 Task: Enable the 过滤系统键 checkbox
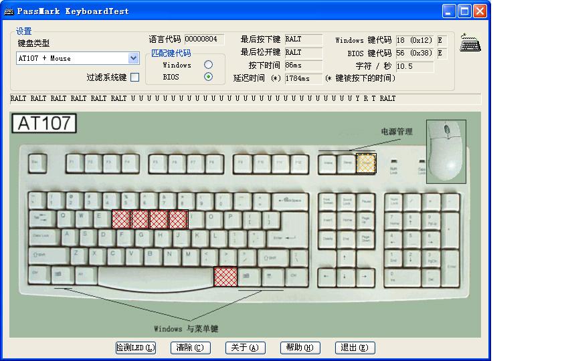point(134,78)
